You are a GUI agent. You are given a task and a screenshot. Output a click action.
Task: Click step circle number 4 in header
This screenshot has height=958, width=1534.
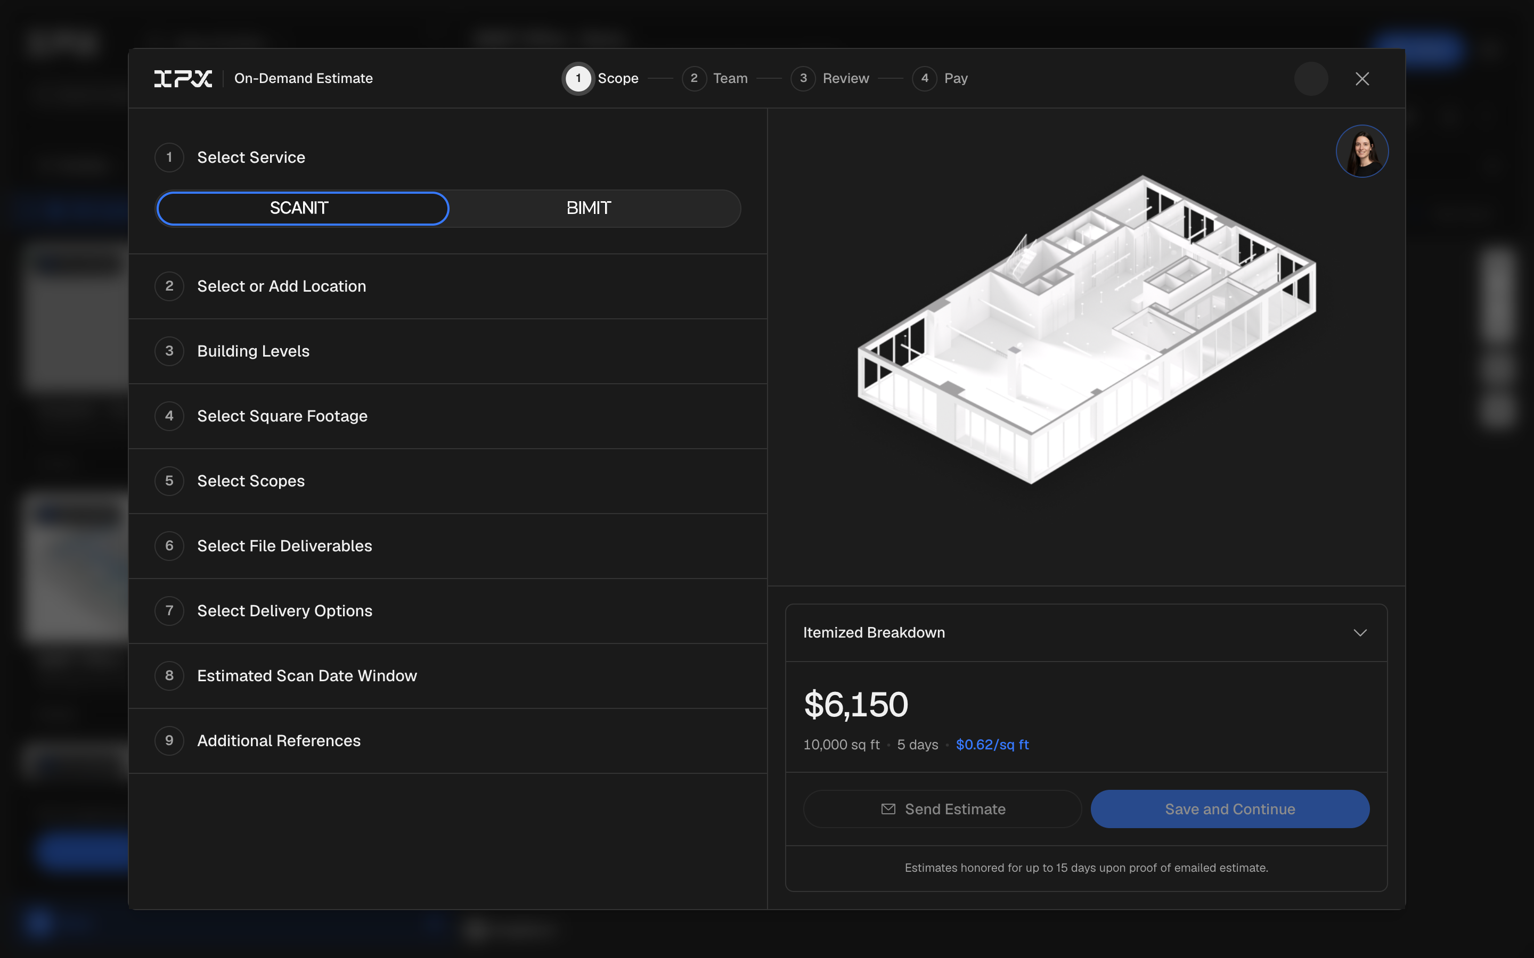click(x=925, y=79)
